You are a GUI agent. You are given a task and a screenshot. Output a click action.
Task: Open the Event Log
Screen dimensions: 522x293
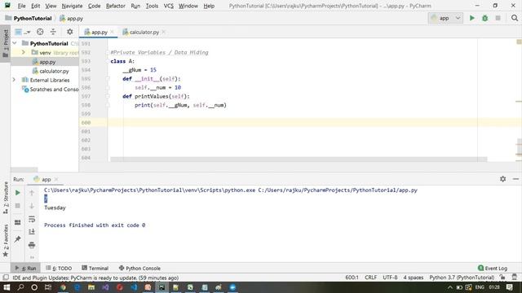[x=493, y=268]
